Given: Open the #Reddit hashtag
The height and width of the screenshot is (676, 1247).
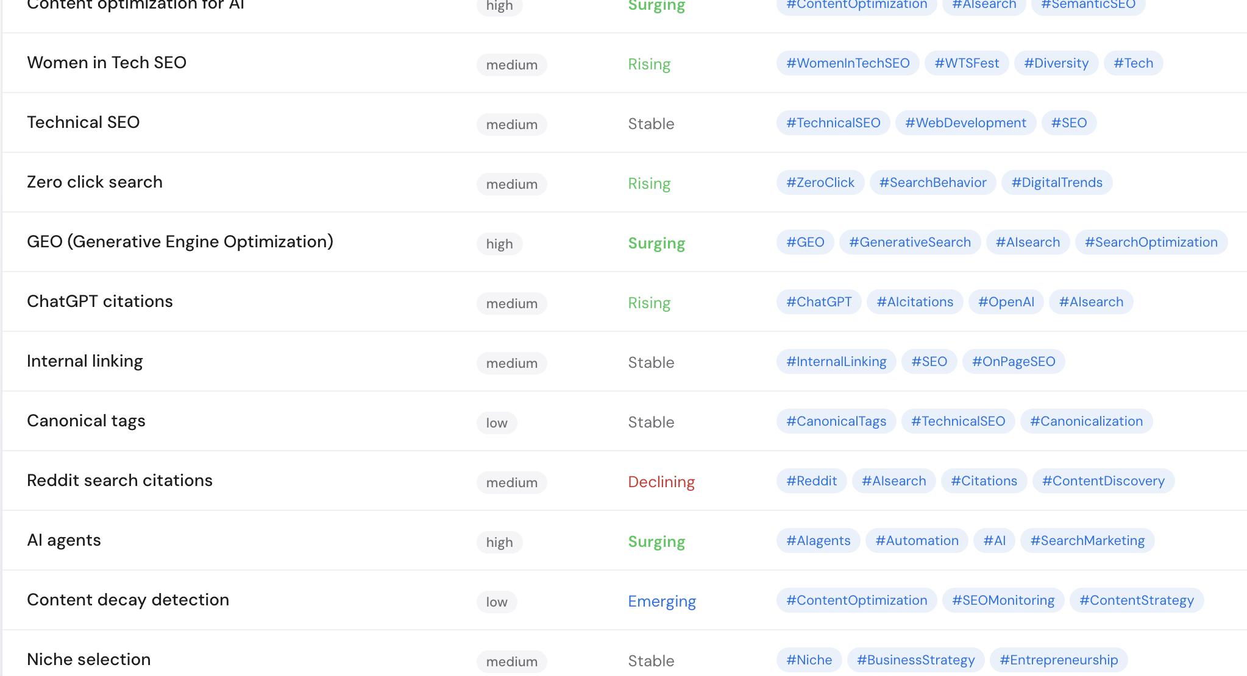Looking at the screenshot, I should click(811, 481).
